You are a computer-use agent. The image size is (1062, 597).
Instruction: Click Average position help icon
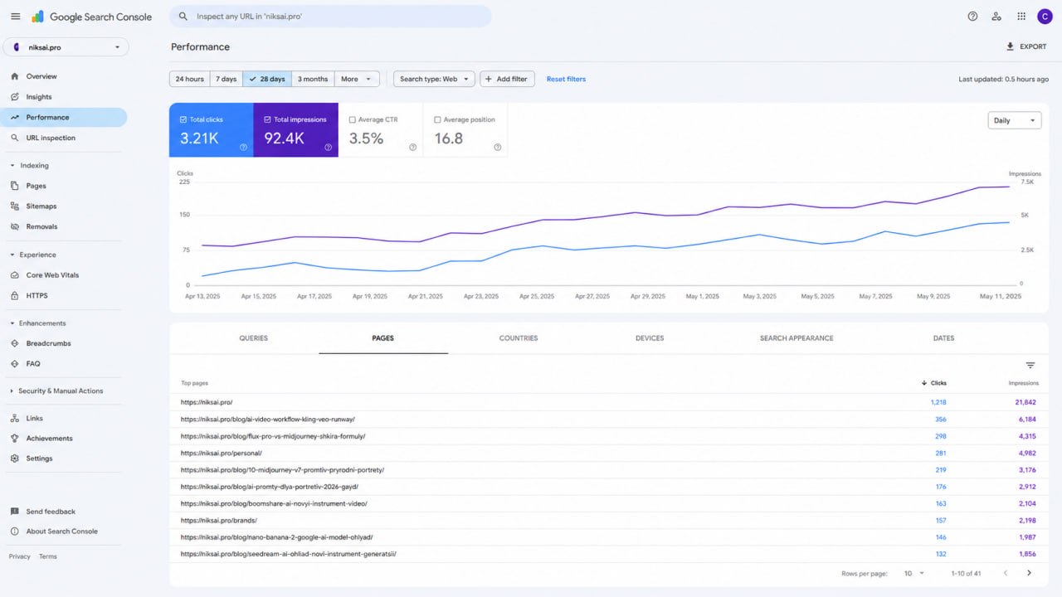497,147
